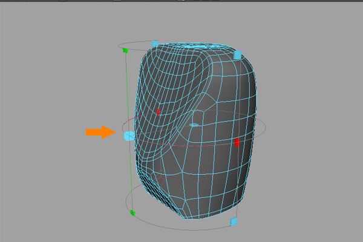Pick the small cyan center handle on the mesh

tap(194, 125)
